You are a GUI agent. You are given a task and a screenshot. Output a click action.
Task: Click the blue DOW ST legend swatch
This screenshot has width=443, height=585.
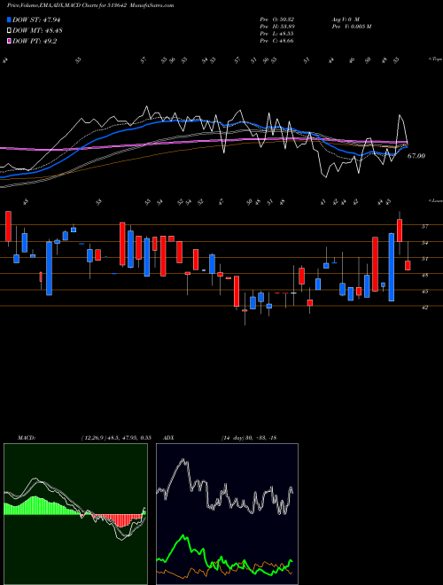click(9, 19)
